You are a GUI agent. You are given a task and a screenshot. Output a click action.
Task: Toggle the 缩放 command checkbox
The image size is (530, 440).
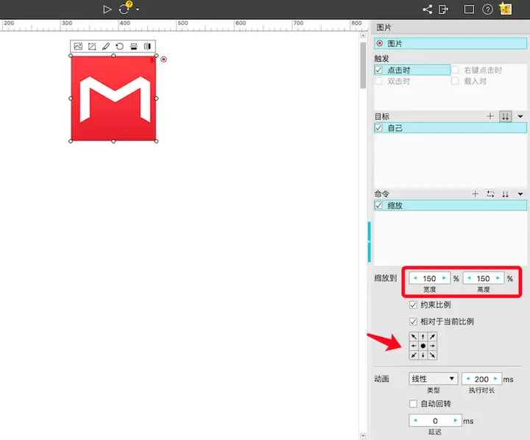click(378, 205)
